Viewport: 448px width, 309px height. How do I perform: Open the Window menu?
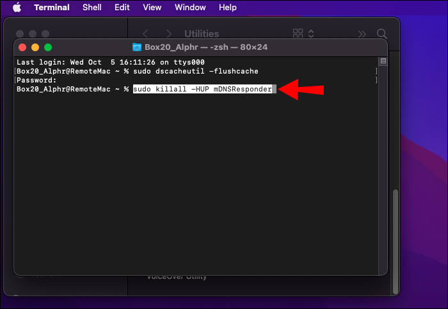pyautogui.click(x=190, y=8)
